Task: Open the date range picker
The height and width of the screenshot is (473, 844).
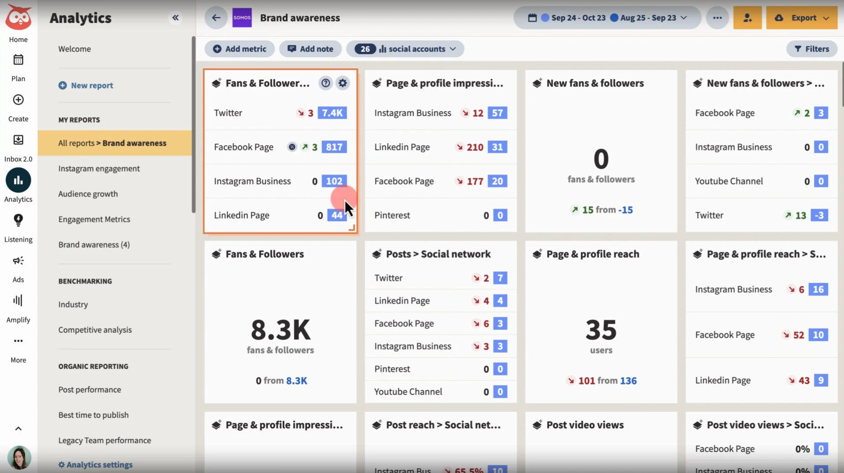Action: pyautogui.click(x=607, y=18)
